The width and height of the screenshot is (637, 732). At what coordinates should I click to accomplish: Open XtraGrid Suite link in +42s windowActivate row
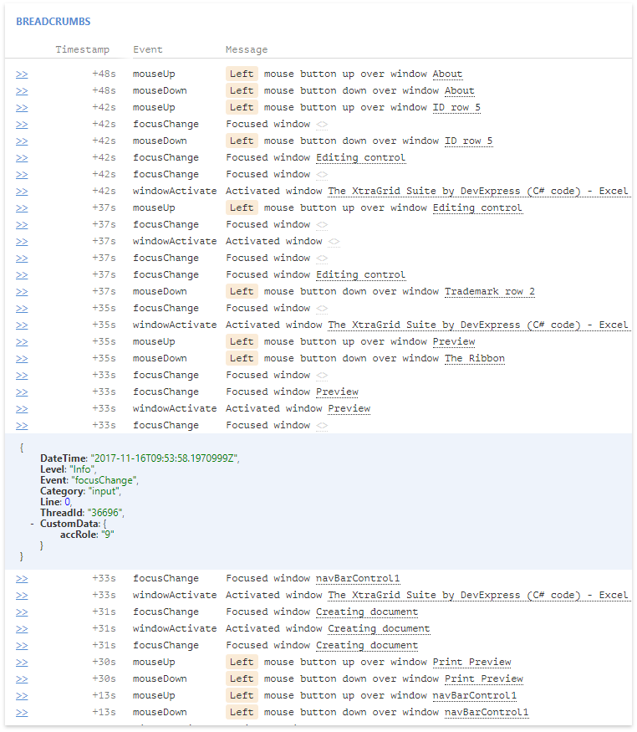[x=477, y=192]
